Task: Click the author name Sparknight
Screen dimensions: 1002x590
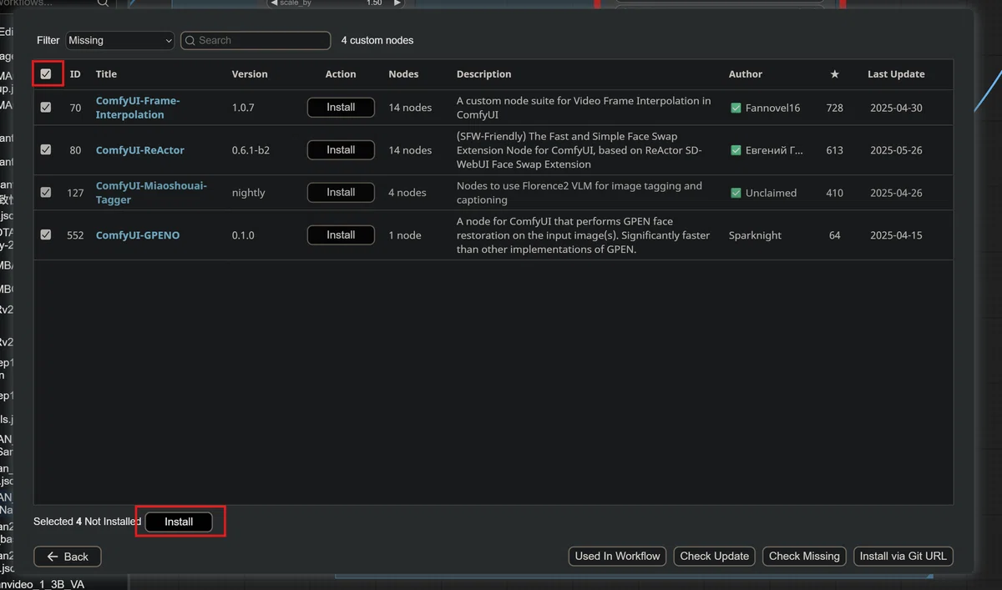Action: [x=755, y=235]
